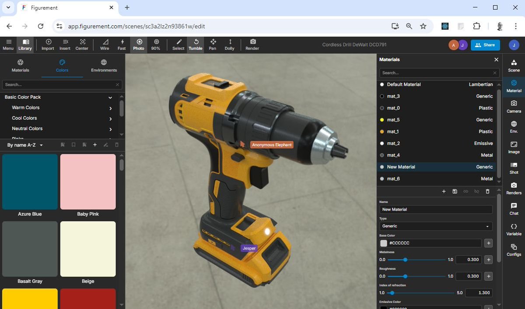
Task: Click browser Extensions puzzle icon
Action: [476, 26]
